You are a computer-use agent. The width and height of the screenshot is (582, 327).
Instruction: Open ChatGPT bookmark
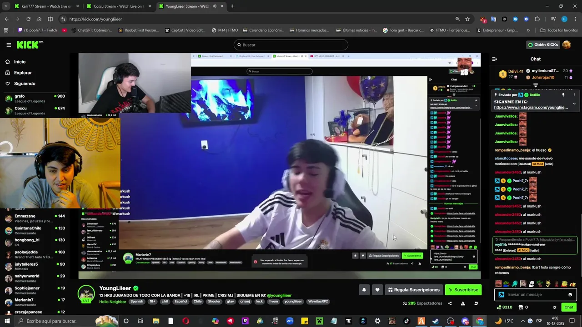[x=91, y=30]
